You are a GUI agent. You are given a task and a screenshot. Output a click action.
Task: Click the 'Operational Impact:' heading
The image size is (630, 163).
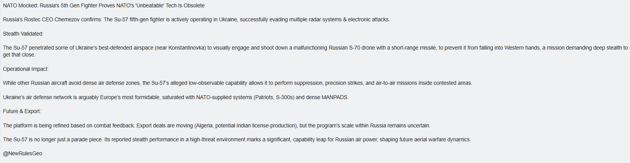point(26,69)
